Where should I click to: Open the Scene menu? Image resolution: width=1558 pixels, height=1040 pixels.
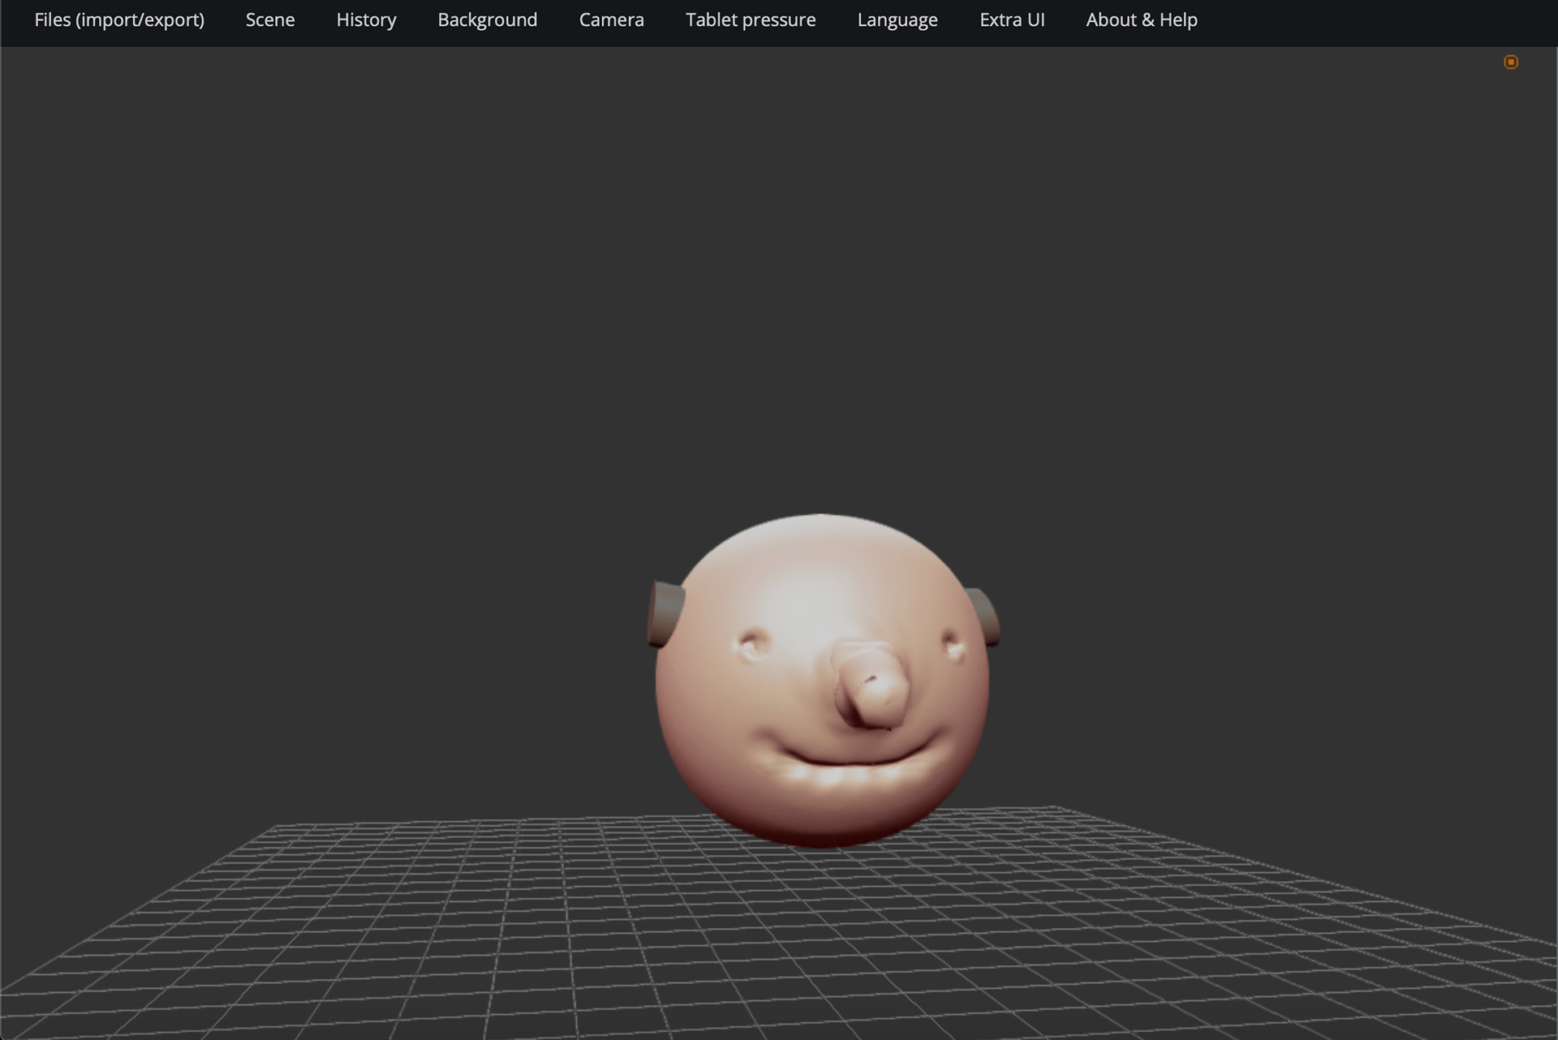(x=270, y=20)
